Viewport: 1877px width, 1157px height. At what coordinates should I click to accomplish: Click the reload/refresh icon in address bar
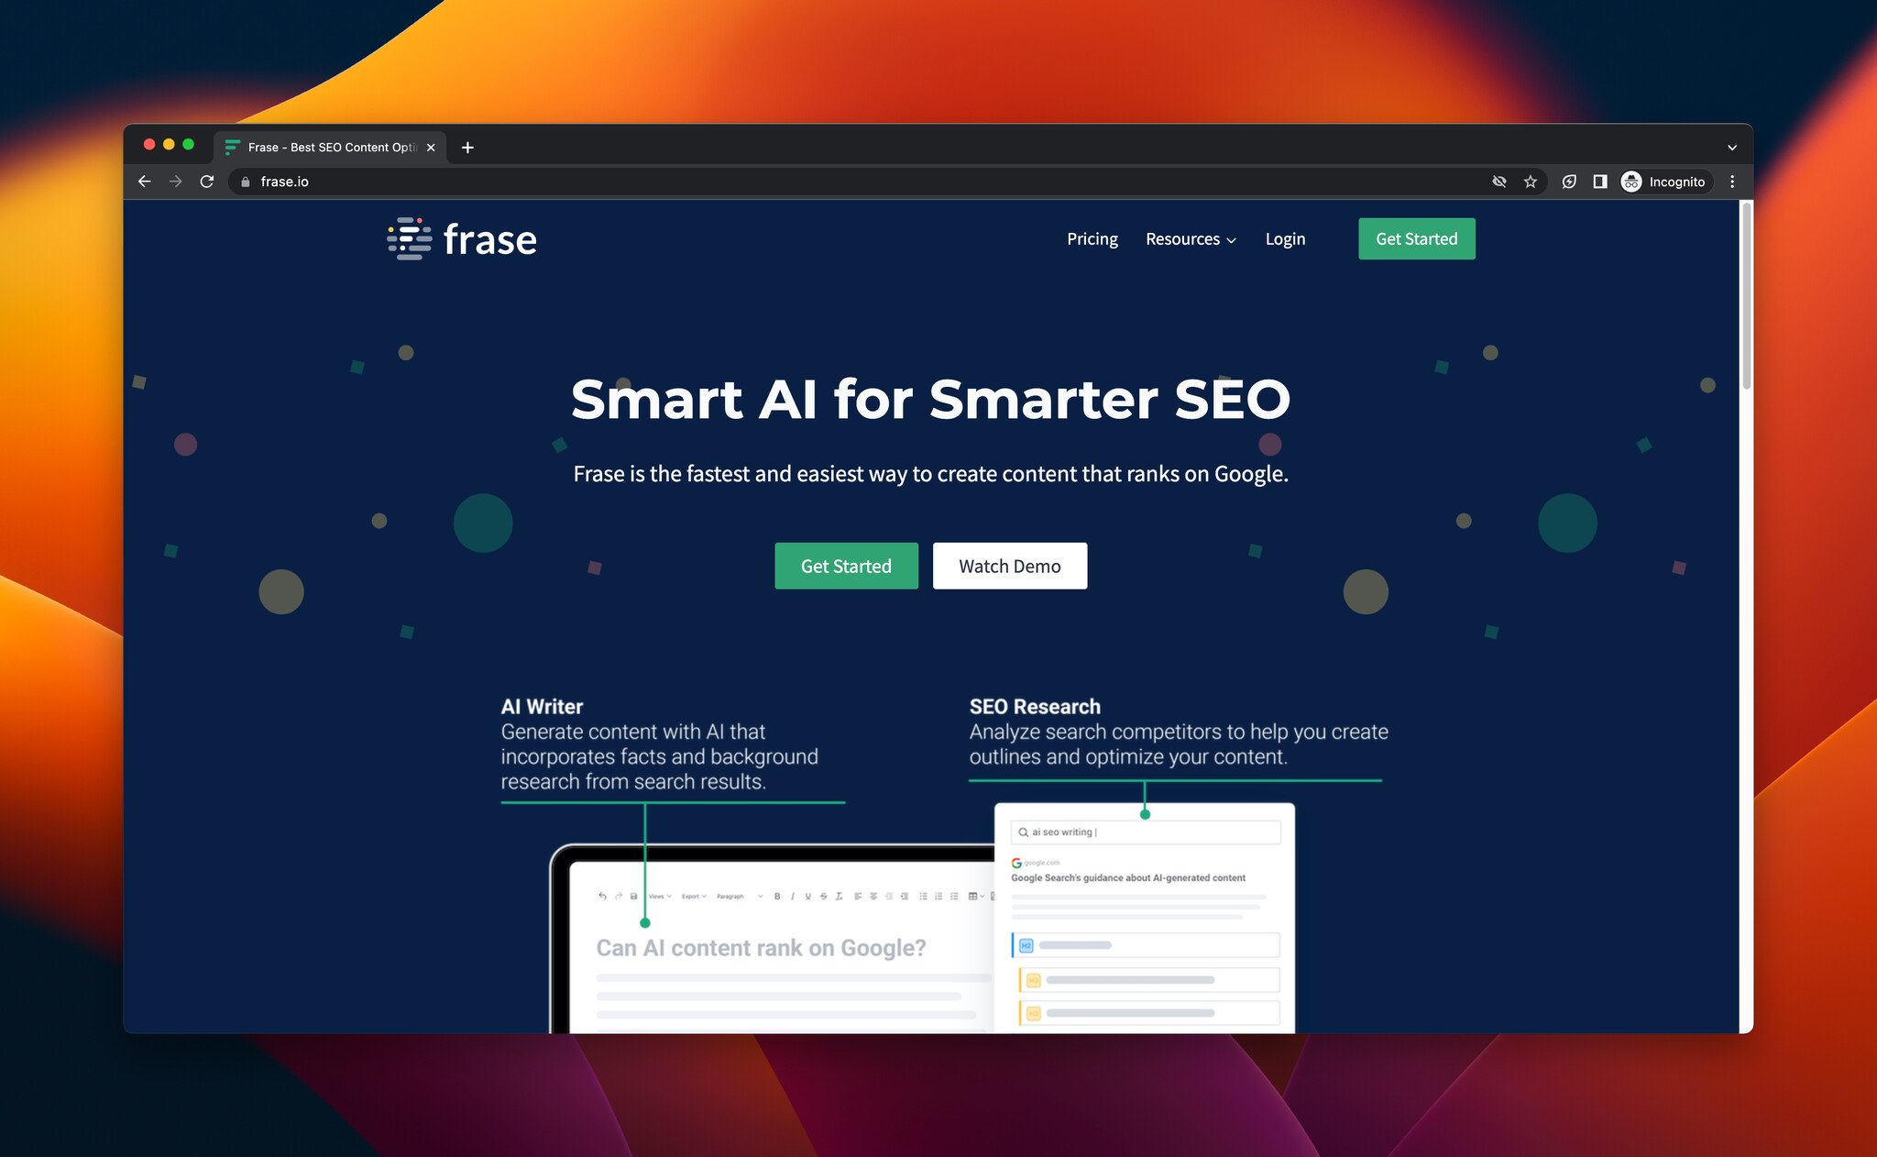pos(208,181)
